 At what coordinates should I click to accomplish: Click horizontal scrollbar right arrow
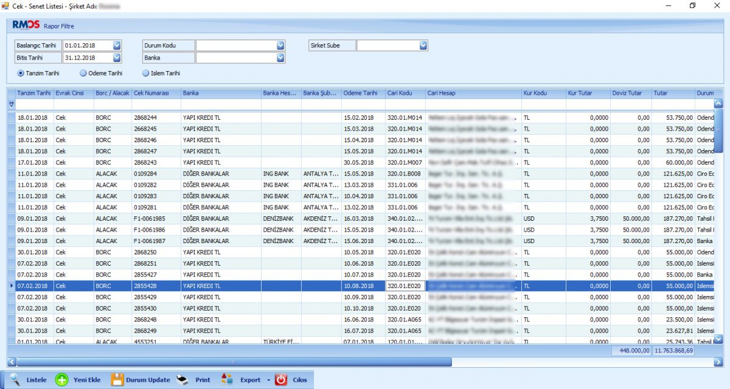tap(718, 362)
